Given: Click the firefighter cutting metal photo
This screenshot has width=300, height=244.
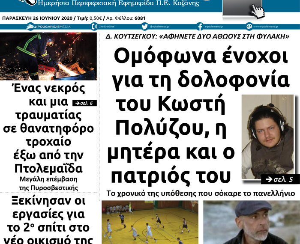Looking at the screenshot, I should (48, 57).
